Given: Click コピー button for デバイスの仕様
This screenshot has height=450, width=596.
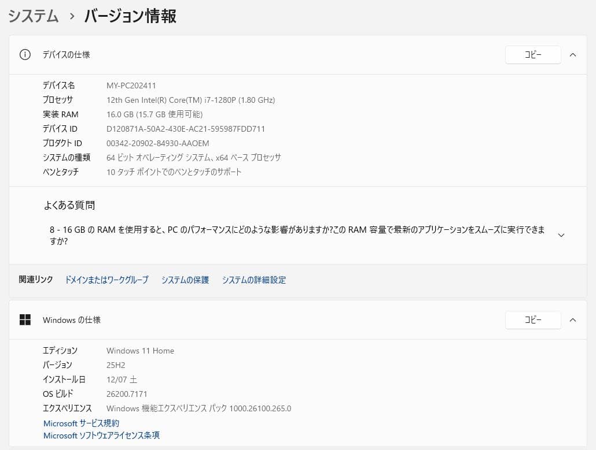Looking at the screenshot, I should click(532, 54).
